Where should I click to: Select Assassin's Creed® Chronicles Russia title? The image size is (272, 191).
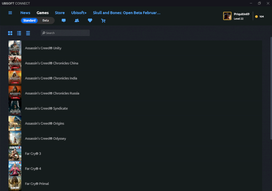(x=52, y=93)
